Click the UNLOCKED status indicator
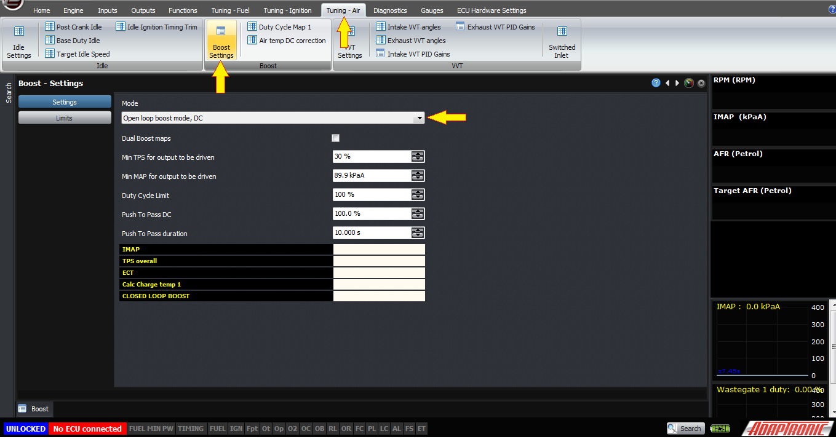This screenshot has height=439, width=836. 26,429
